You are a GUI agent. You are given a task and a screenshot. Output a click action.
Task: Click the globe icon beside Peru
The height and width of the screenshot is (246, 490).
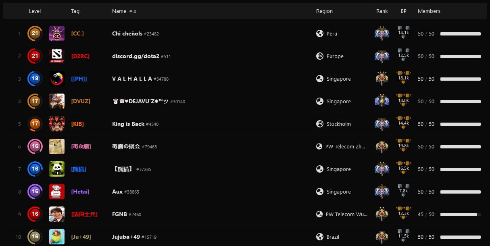(x=320, y=33)
